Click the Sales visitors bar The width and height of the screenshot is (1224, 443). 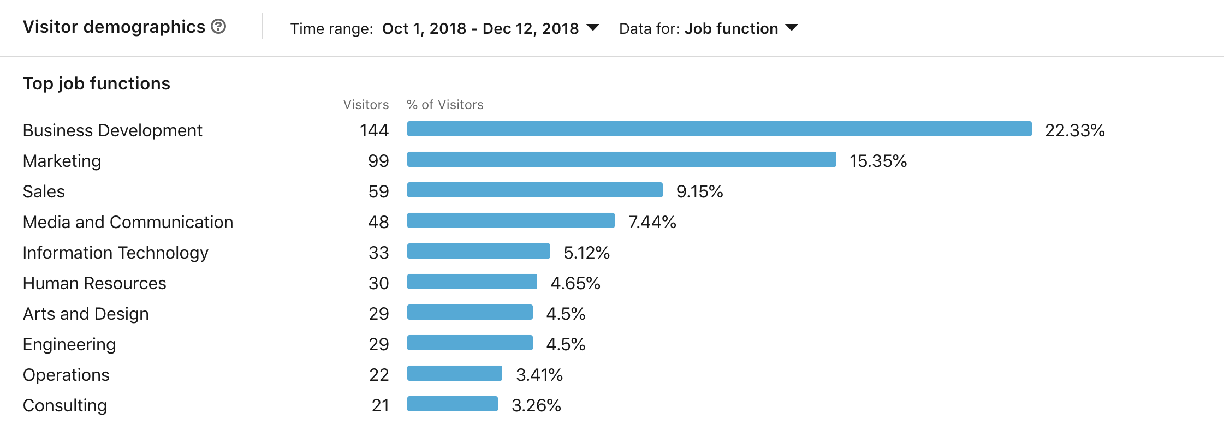(534, 190)
